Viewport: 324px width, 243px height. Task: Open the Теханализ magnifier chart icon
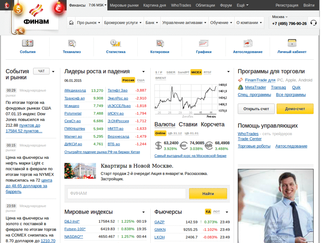coord(72,43)
